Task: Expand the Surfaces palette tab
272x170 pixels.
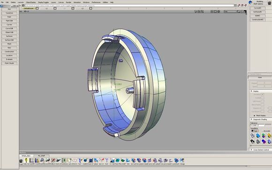Action: (x=9, y=36)
